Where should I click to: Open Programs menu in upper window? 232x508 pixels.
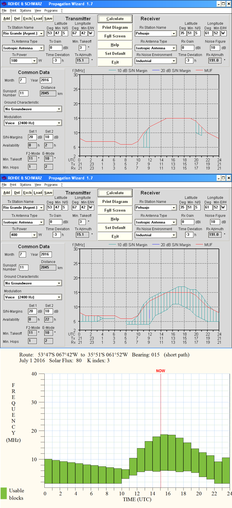tap(51, 10)
